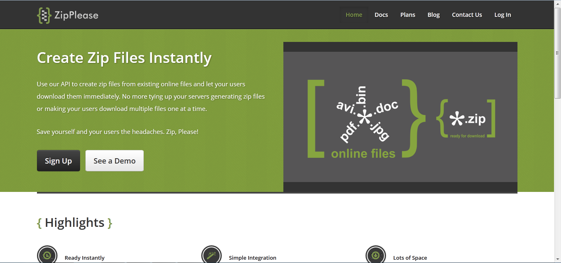
Task: Click the Lots of Space label
Action: point(410,258)
